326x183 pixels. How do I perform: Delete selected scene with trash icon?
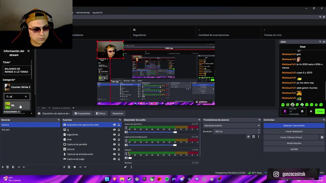click(7, 167)
